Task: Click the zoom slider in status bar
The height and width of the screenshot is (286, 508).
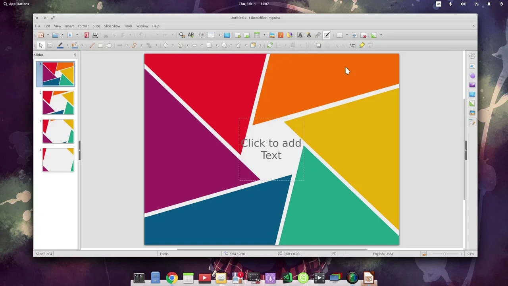Action: (444, 254)
